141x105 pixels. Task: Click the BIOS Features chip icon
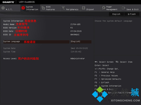(x=43, y=8)
